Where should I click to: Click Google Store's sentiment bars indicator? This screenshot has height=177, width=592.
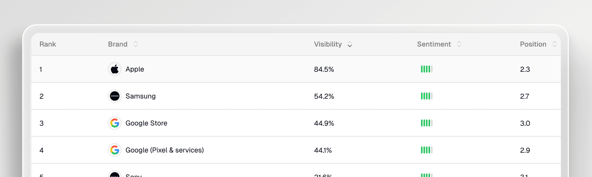(x=426, y=123)
